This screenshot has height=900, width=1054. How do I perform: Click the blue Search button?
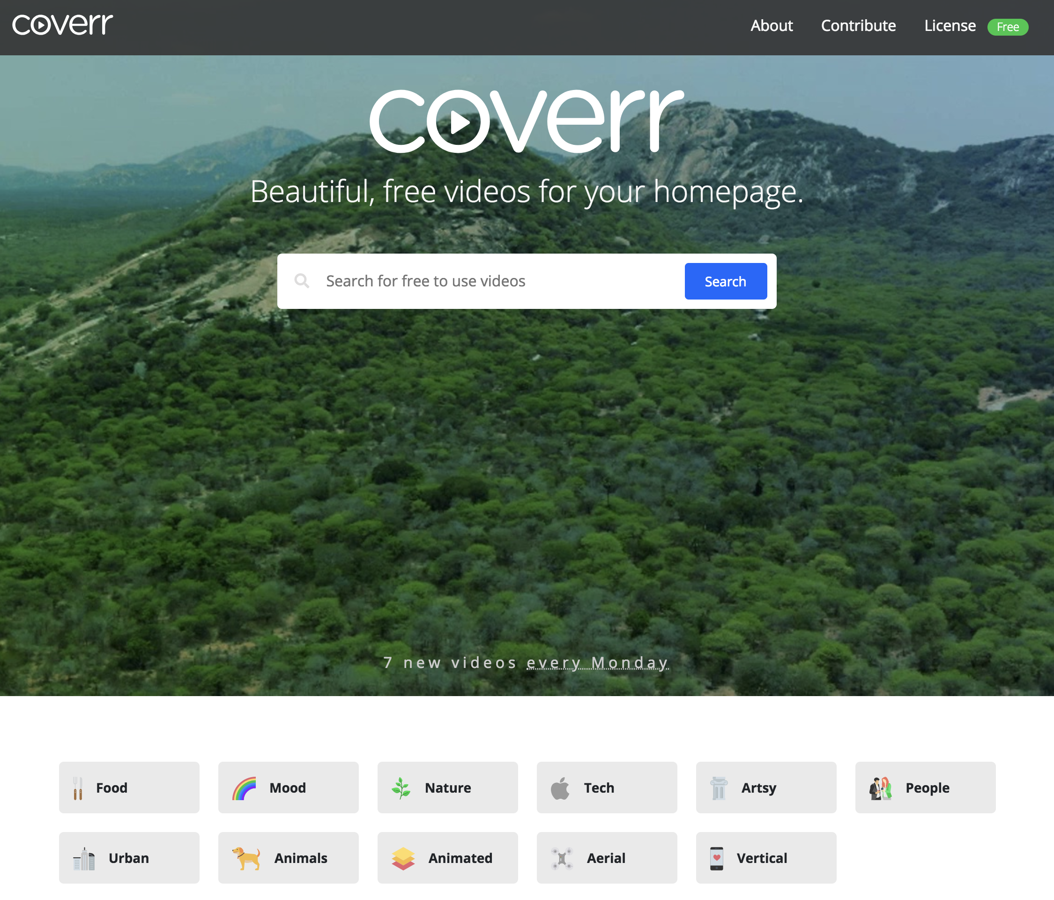pos(726,281)
